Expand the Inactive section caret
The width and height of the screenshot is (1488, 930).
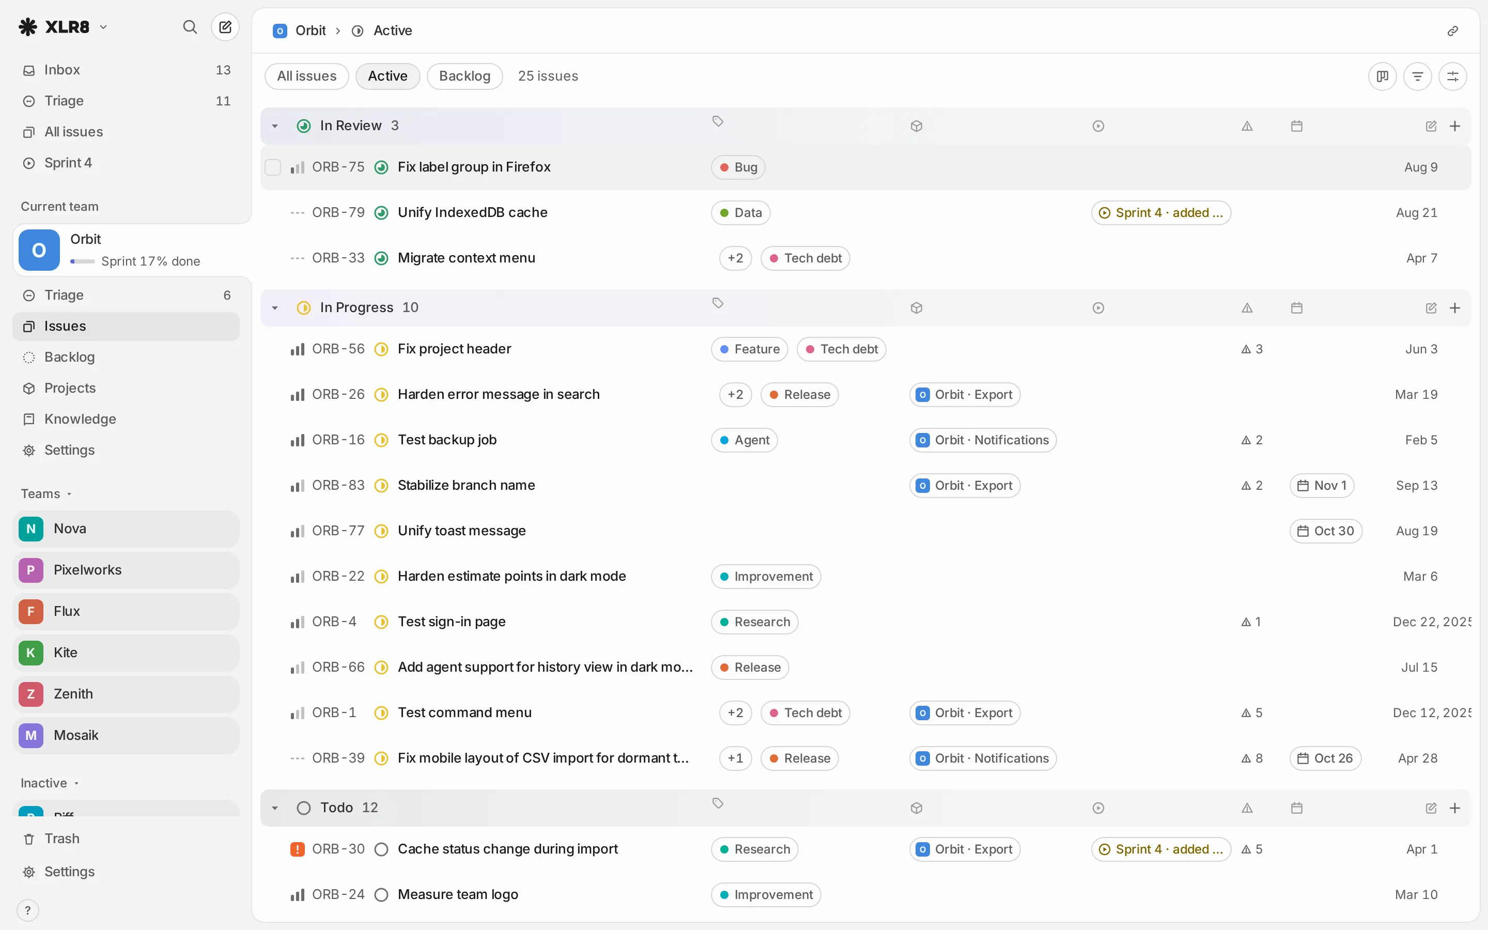click(x=76, y=784)
